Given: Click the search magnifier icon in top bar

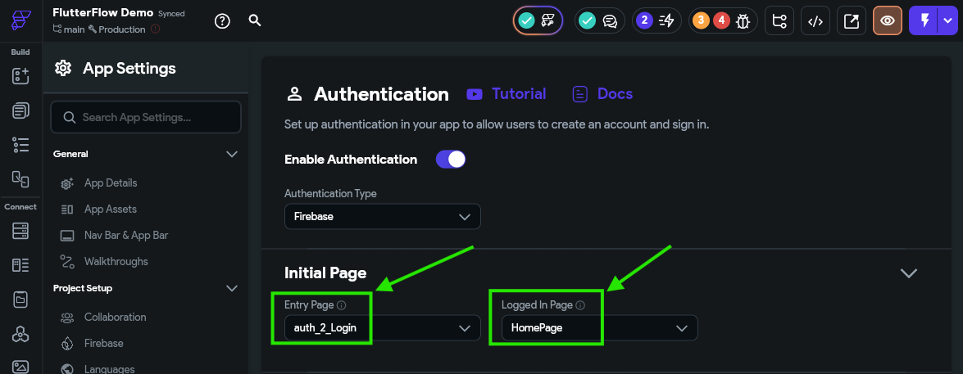Looking at the screenshot, I should tap(255, 20).
